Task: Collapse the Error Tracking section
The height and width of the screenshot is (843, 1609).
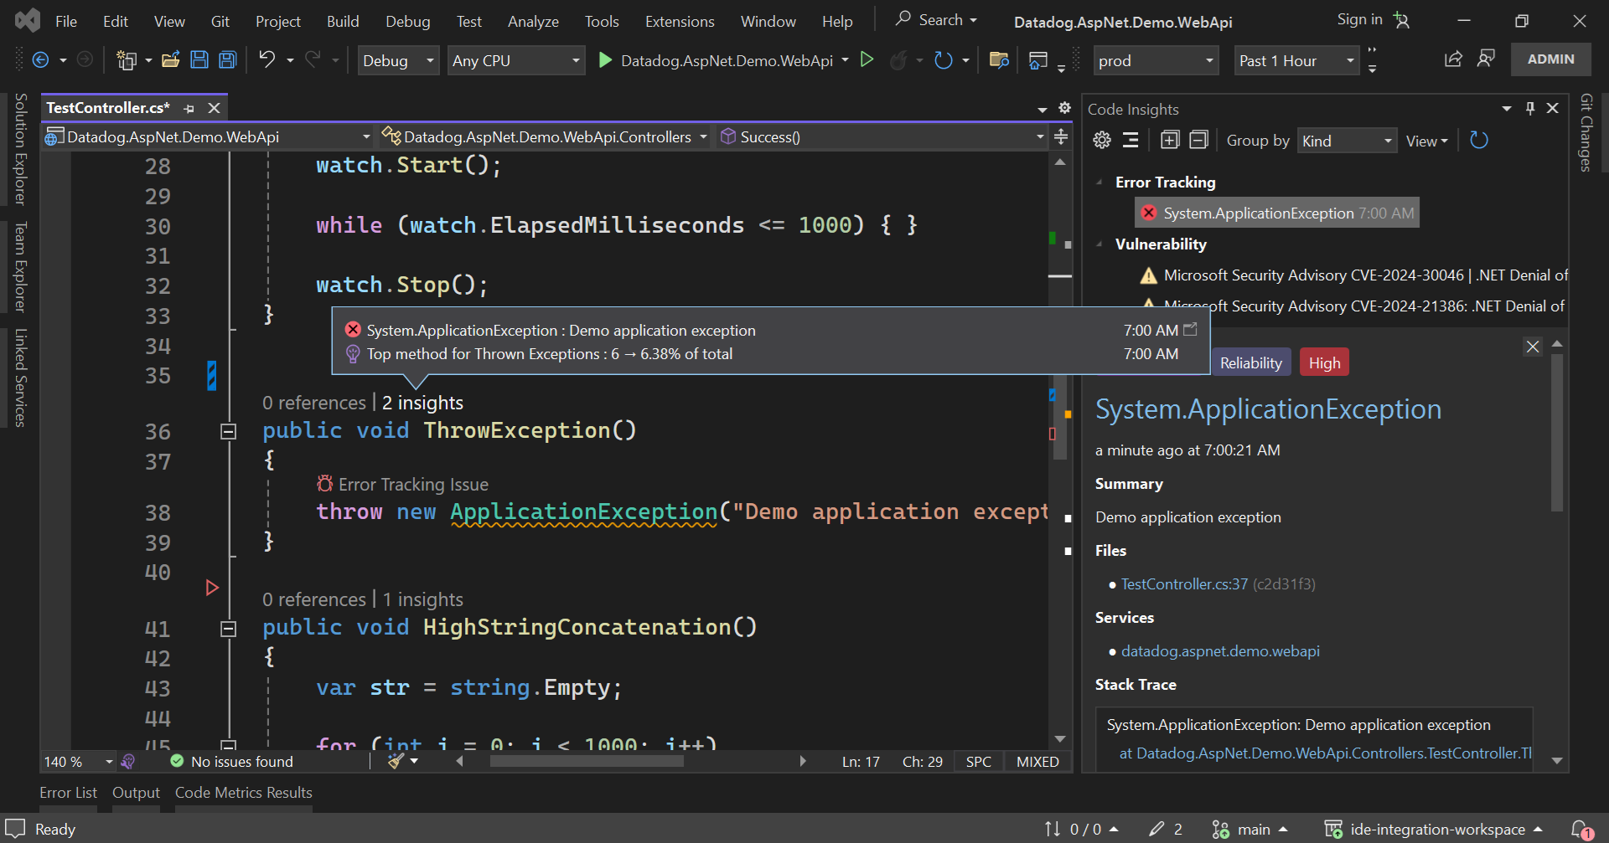Action: pyautogui.click(x=1100, y=182)
